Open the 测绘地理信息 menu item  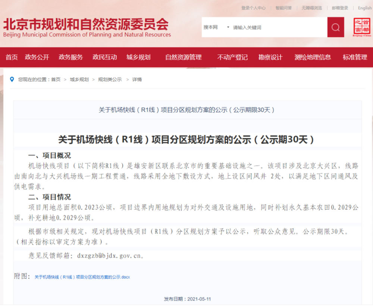pyautogui.click(x=313, y=57)
